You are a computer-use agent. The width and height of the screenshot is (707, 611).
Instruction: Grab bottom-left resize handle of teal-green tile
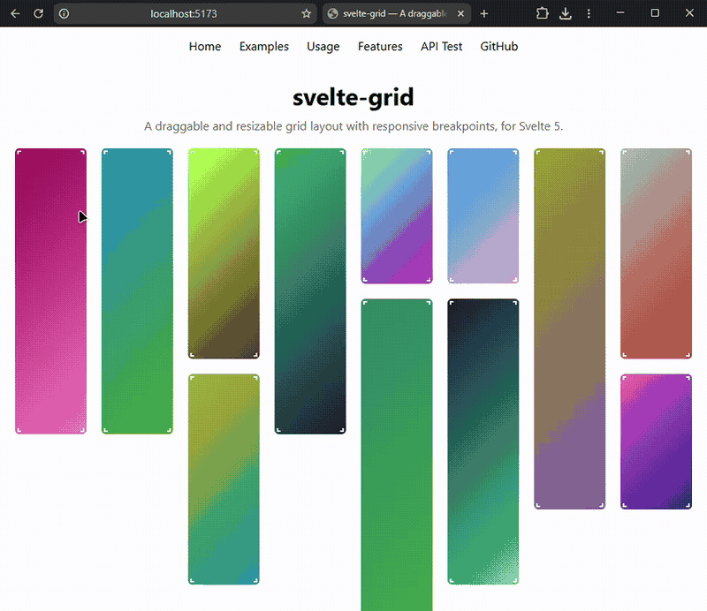coord(105,430)
